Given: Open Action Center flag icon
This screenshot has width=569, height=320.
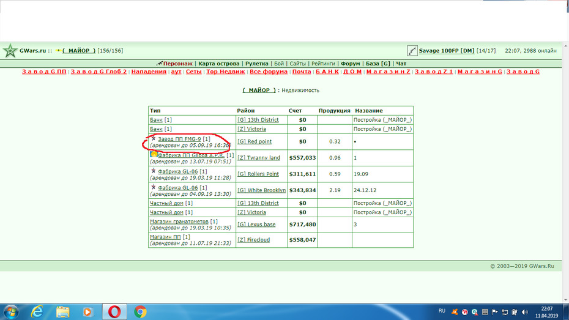Looking at the screenshot, I should (x=494, y=312).
